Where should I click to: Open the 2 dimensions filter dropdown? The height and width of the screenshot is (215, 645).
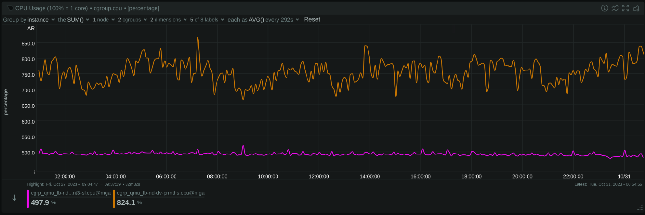click(168, 20)
